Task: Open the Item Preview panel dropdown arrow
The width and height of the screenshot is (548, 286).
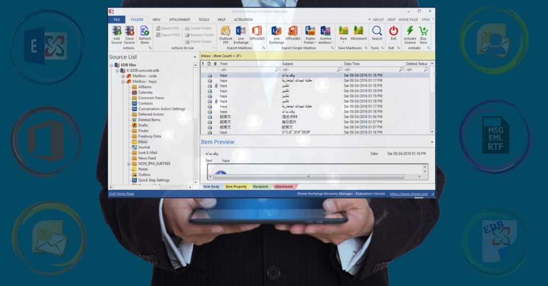Action: pyautogui.click(x=432, y=142)
